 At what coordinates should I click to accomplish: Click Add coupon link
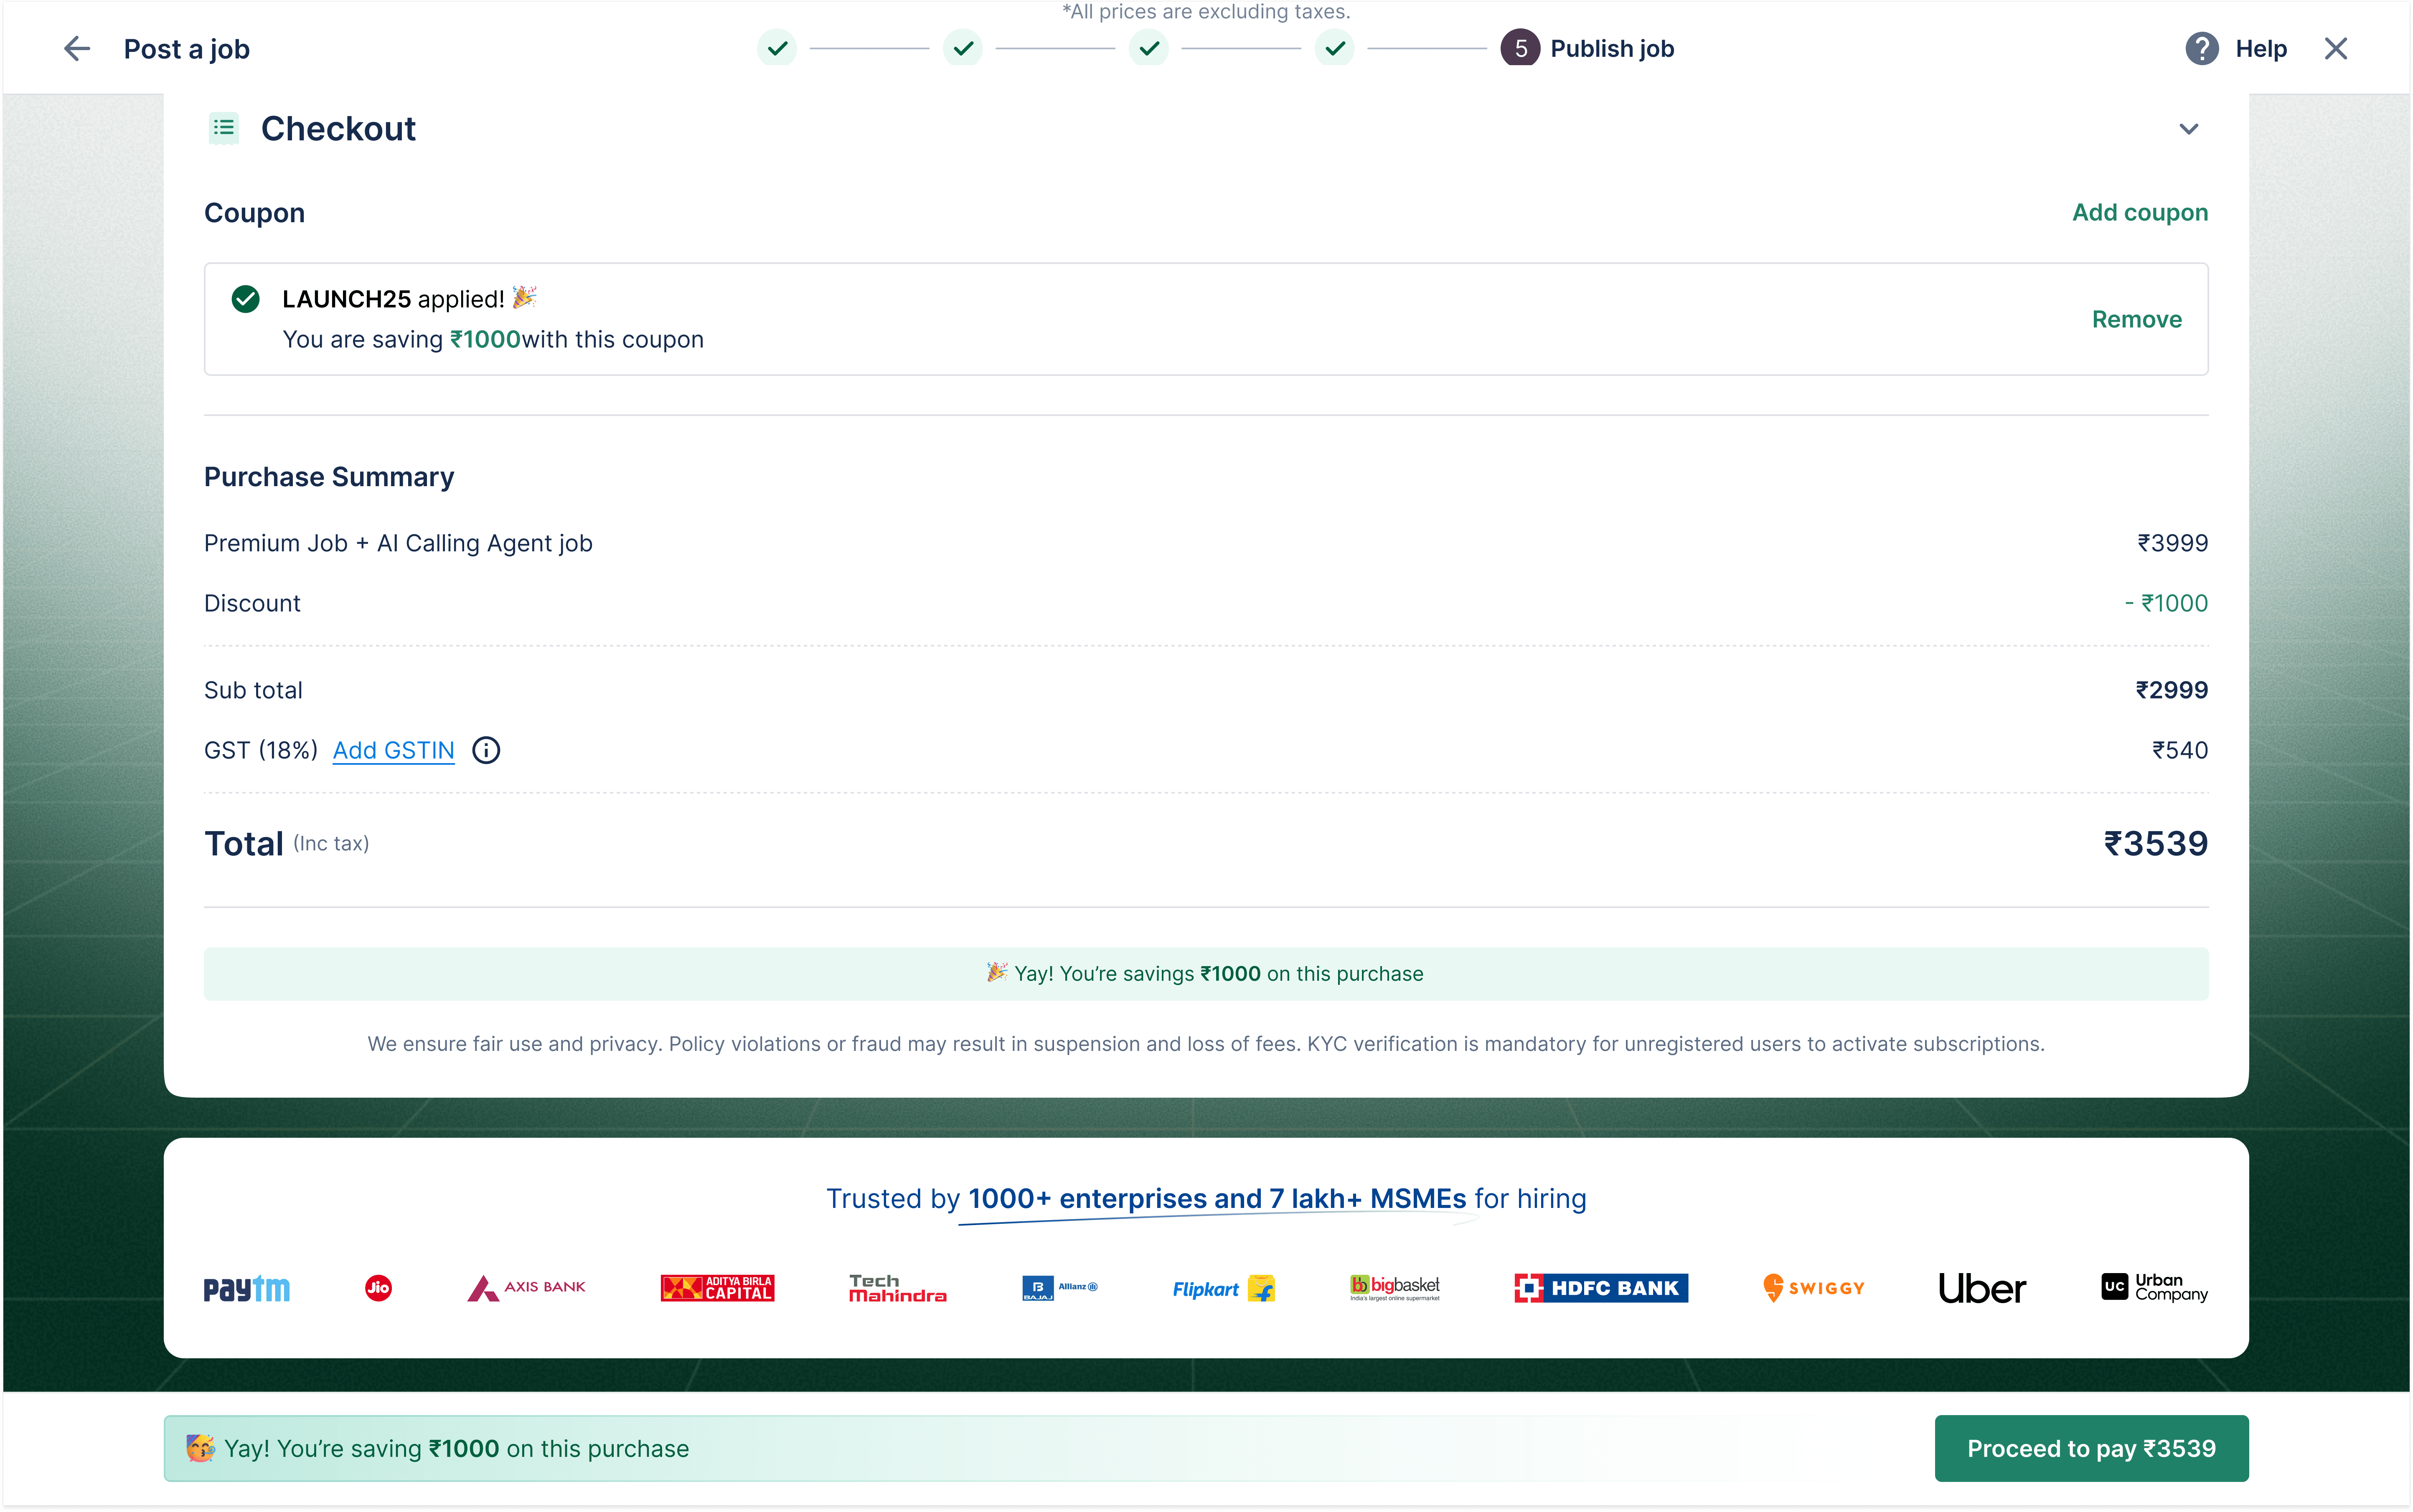2140,213
